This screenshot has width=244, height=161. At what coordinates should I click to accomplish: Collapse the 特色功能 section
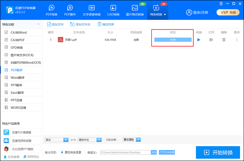(x=38, y=24)
